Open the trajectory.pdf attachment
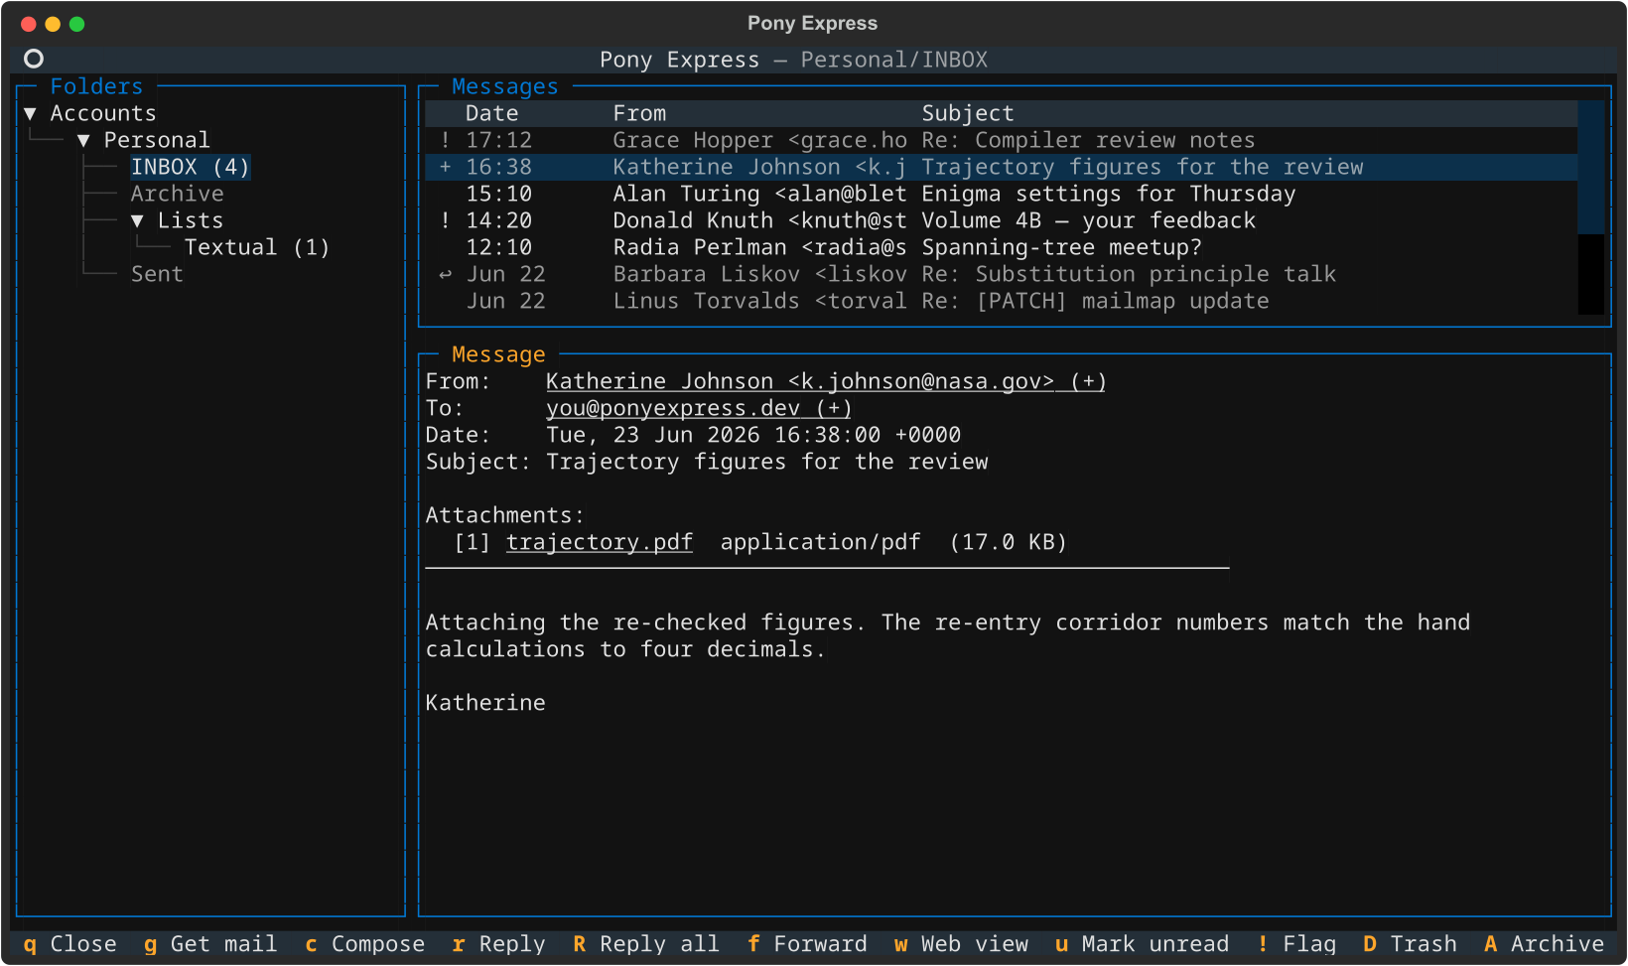This screenshot has width=1628, height=966. (x=600, y=543)
